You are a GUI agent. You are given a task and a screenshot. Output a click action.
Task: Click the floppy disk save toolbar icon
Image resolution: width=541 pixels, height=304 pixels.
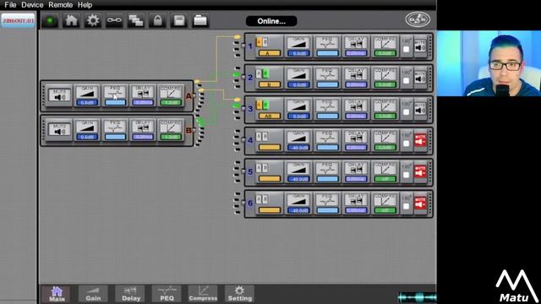(x=179, y=20)
